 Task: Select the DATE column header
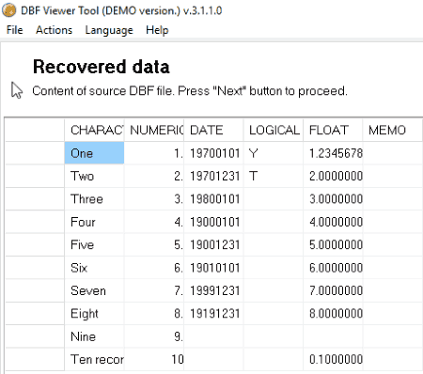click(x=213, y=130)
